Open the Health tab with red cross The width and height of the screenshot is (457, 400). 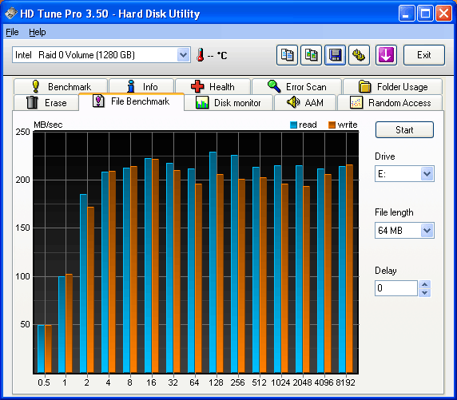tap(213, 86)
